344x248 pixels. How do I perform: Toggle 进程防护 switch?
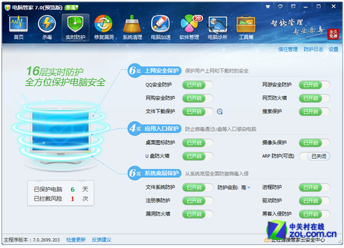pyautogui.click(x=314, y=188)
